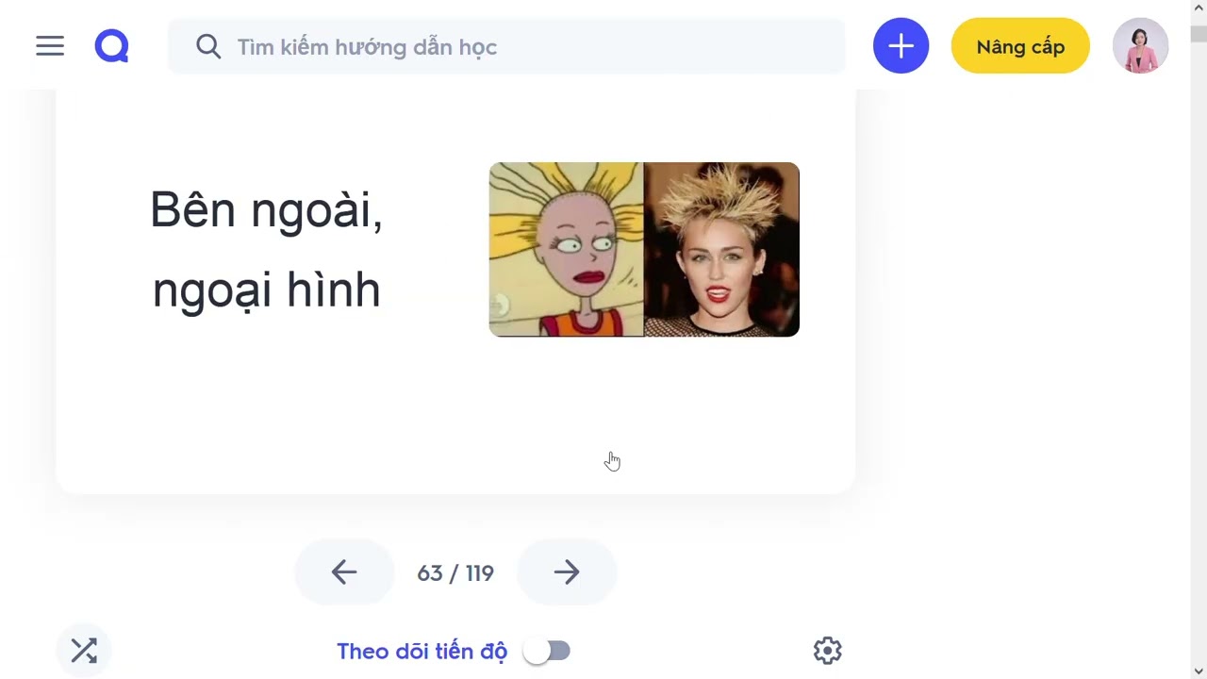Click the 'Theo dõi tiến độ' label
This screenshot has width=1207, height=679.
point(422,652)
